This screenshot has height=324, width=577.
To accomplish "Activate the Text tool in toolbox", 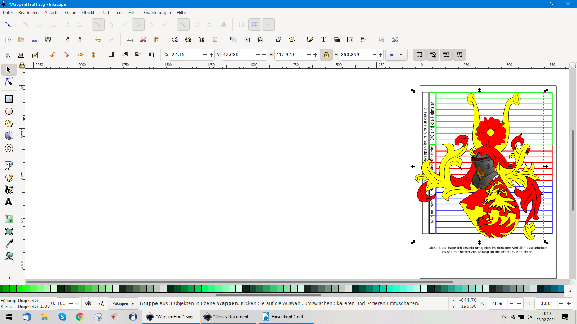I will point(9,202).
